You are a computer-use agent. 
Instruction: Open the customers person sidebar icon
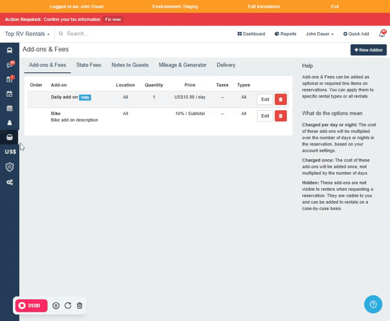pyautogui.click(x=10, y=123)
